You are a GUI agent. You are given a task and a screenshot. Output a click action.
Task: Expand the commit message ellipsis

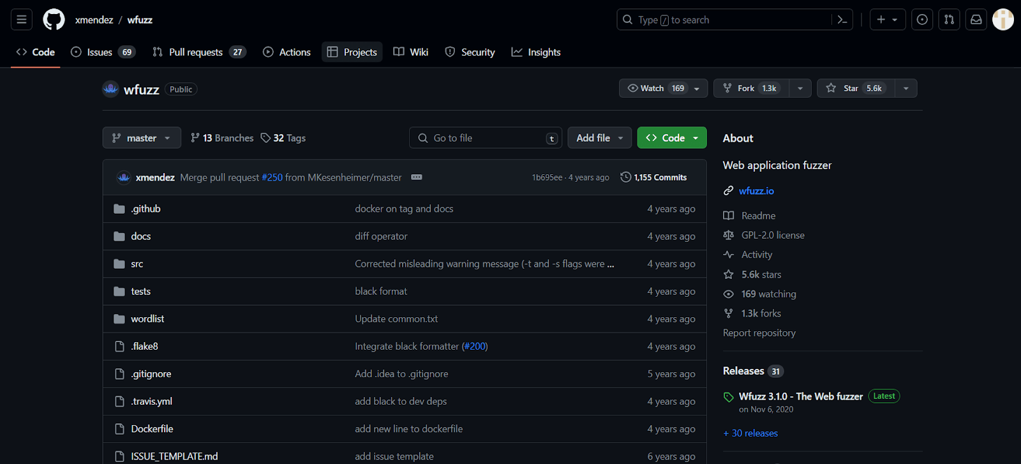417,177
